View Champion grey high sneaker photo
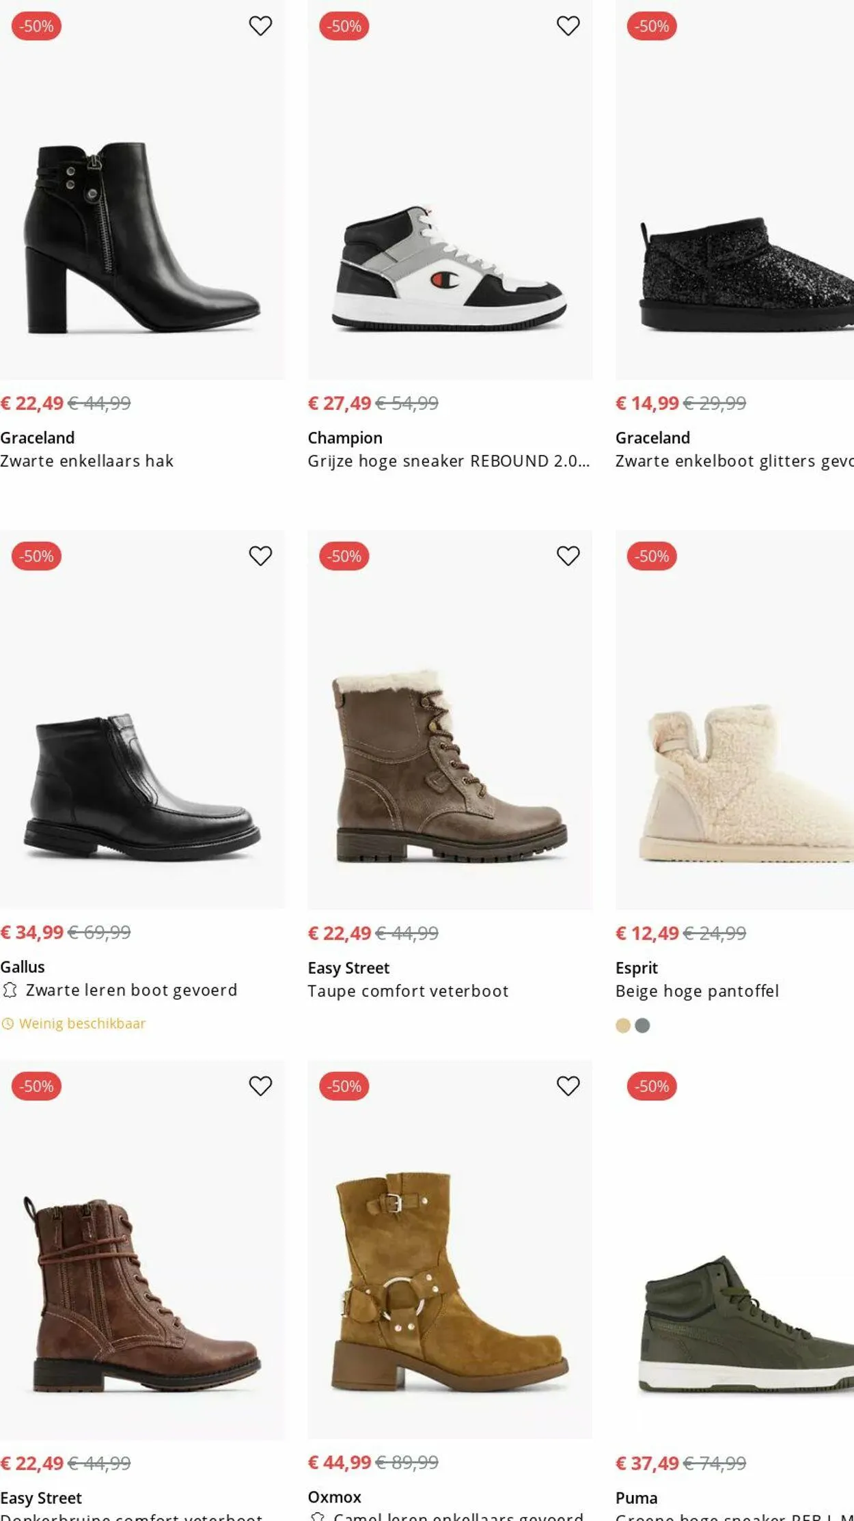This screenshot has width=854, height=1521. 450,266
